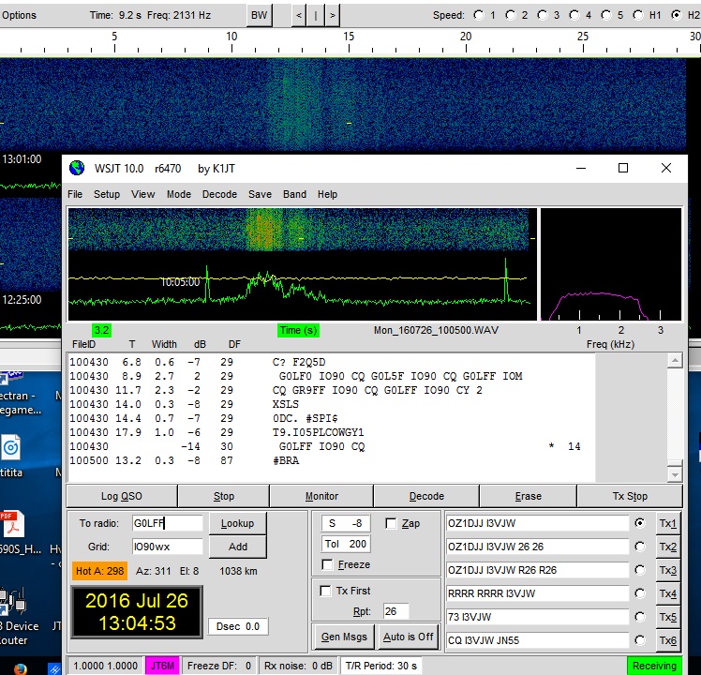Viewport: 701px width, 675px height.
Task: Click the Tx4 button
Action: (x=668, y=593)
